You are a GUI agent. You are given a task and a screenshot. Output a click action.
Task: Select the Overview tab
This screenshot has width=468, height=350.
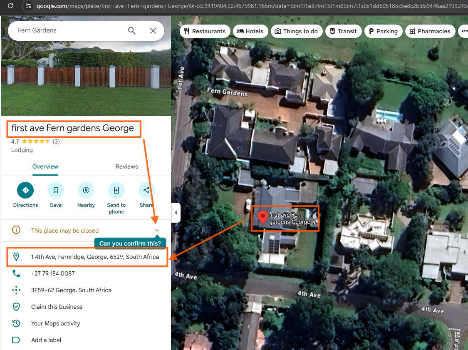45,166
